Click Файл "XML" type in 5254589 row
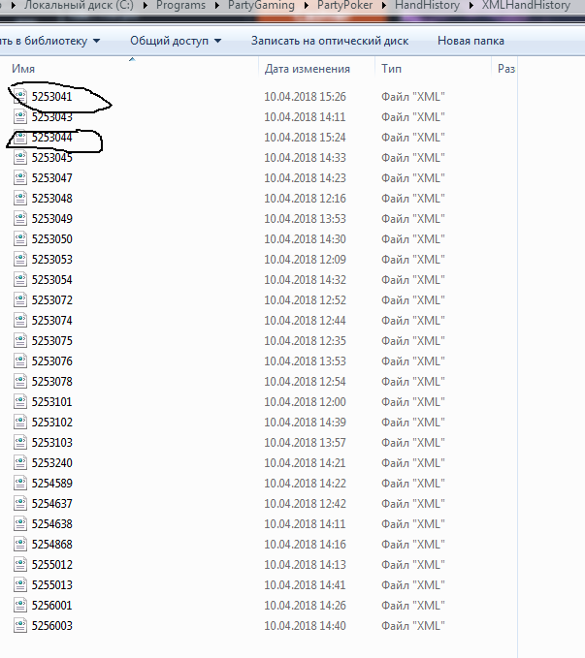The image size is (585, 658). (412, 483)
